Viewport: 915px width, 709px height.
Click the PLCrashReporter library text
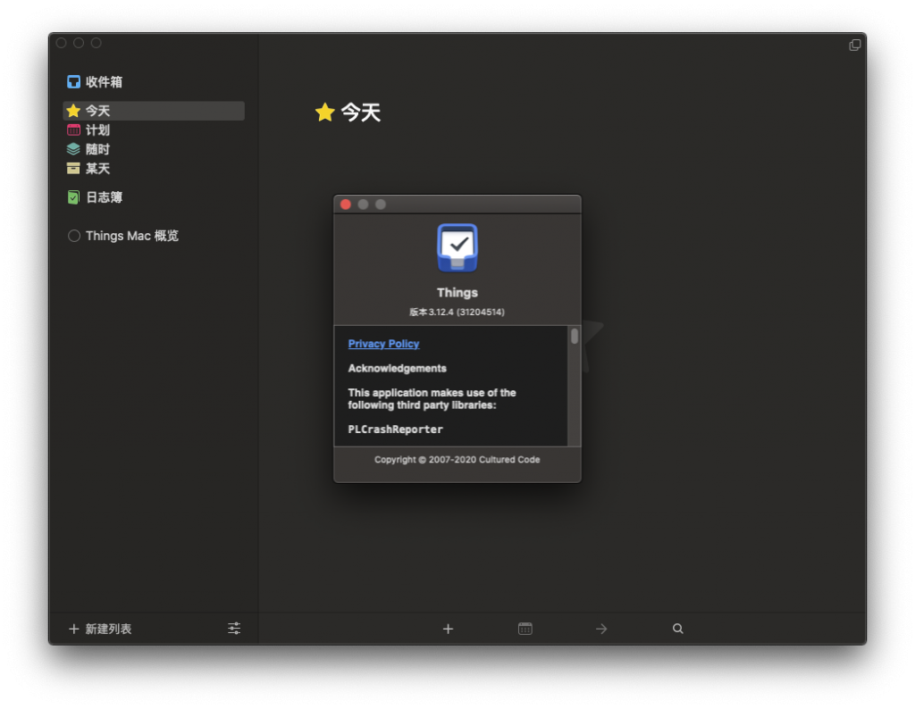tap(395, 430)
